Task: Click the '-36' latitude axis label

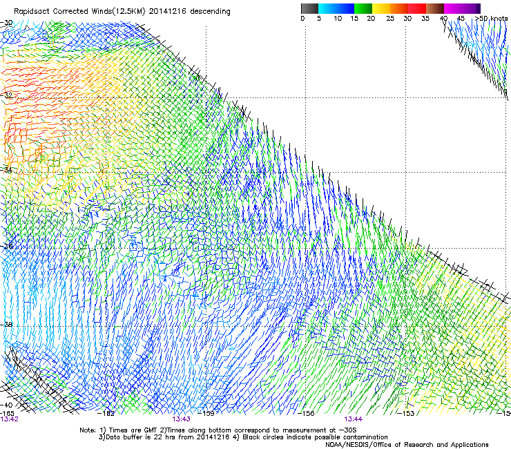Action: 6,246
